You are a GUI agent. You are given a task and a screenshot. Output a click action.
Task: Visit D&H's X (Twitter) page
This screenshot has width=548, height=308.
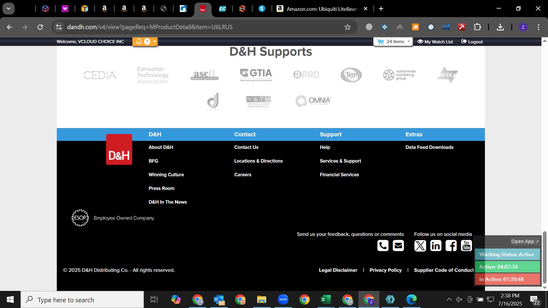pyautogui.click(x=420, y=246)
